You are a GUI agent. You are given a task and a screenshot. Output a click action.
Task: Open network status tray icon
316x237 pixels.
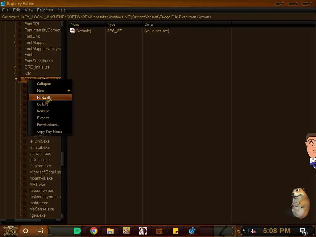(x=246, y=231)
